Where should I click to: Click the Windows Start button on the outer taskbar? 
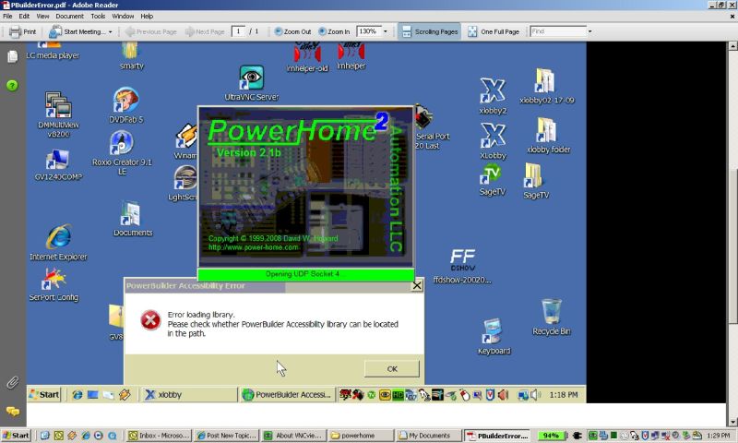click(16, 436)
